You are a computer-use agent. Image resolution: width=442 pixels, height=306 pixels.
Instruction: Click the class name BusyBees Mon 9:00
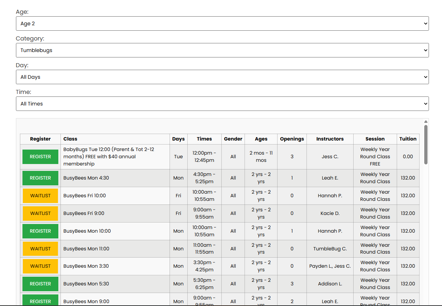pos(86,301)
